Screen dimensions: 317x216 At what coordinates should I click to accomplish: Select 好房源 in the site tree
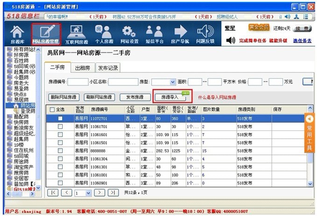click(21, 55)
